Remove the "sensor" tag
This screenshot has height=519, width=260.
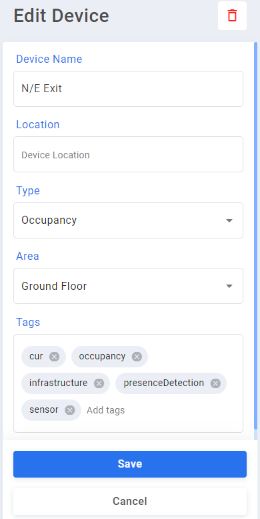pyautogui.click(x=70, y=410)
